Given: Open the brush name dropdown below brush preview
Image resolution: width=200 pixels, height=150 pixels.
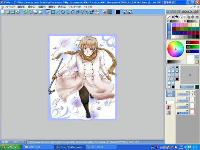Looking at the screenshot, I should tap(187, 87).
